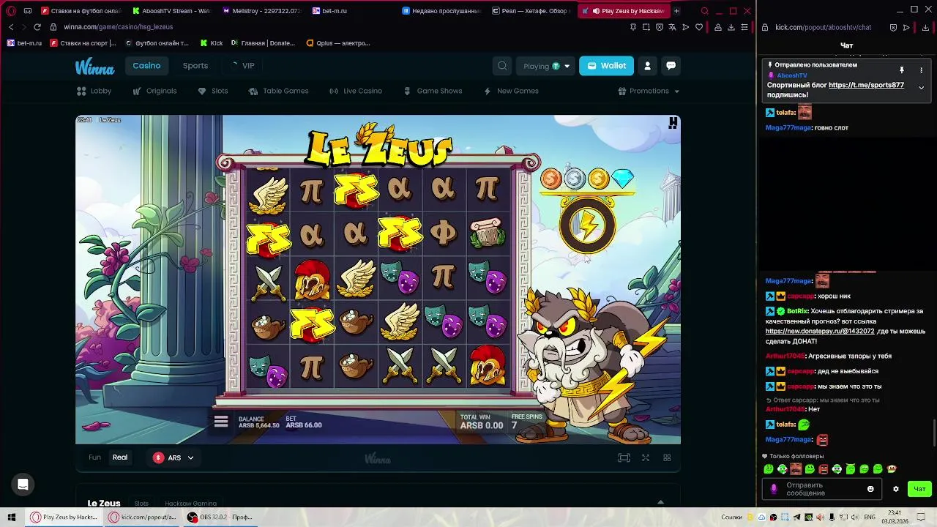Open the Qplus bookmark
Image resolution: width=937 pixels, height=527 pixels.
(x=339, y=43)
